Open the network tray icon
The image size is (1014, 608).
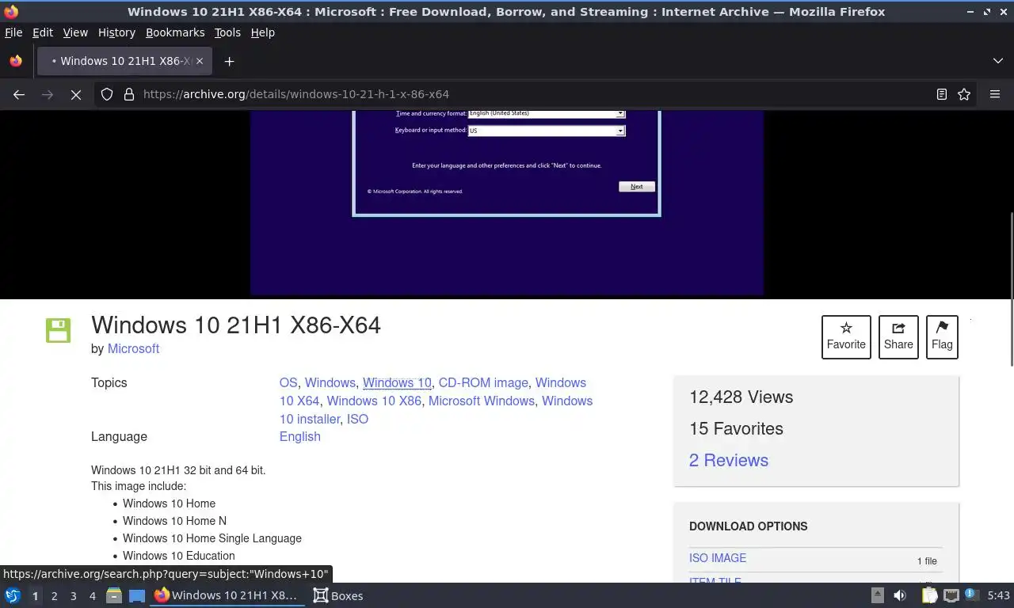(x=951, y=595)
